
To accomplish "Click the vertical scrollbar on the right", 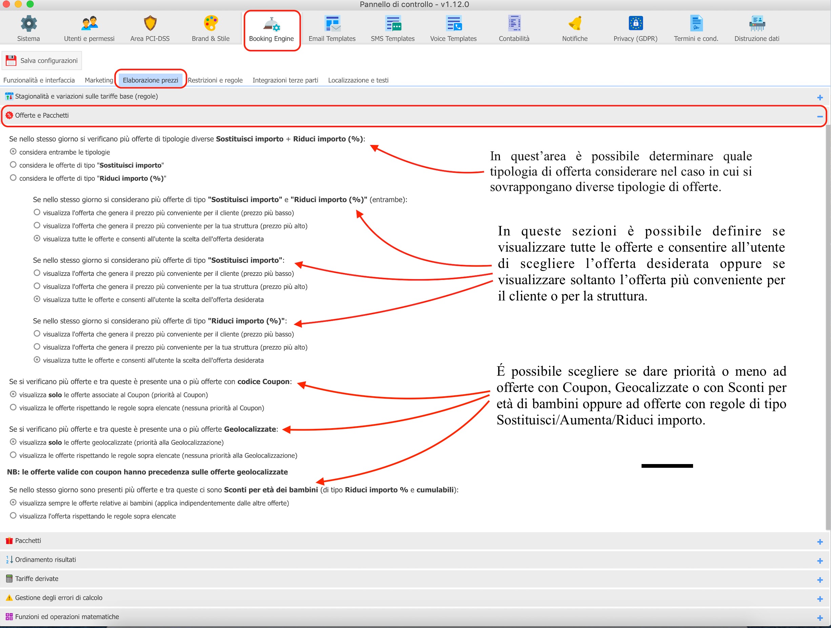I will [x=828, y=327].
